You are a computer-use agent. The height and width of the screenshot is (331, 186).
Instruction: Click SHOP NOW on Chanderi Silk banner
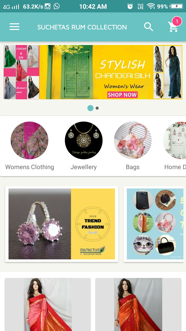(x=122, y=95)
